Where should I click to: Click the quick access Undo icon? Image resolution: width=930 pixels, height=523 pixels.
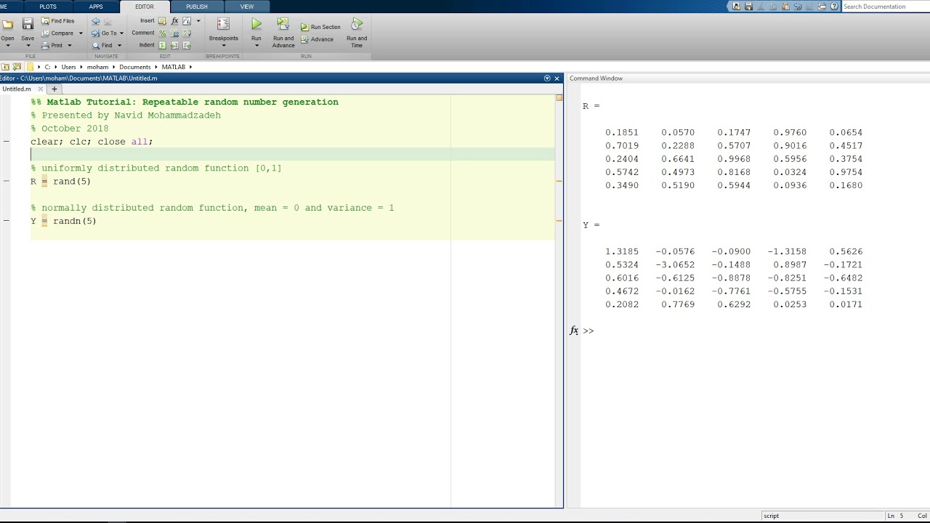point(797,7)
